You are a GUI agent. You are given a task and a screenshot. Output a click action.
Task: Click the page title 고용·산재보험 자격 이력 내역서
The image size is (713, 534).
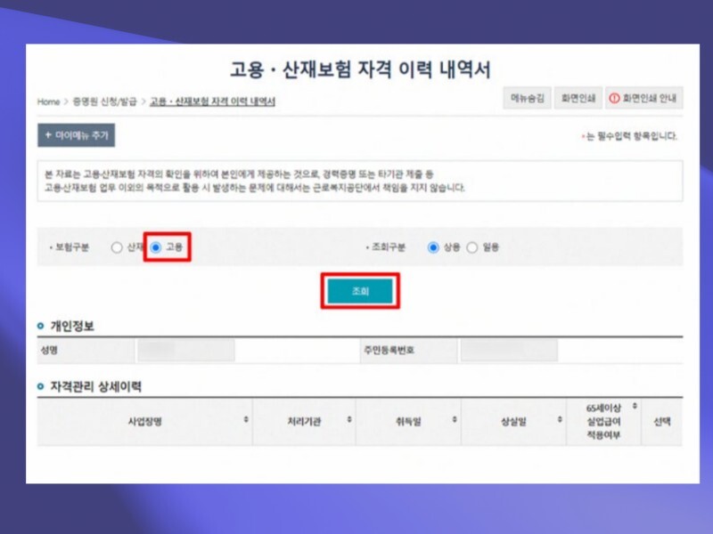360,69
